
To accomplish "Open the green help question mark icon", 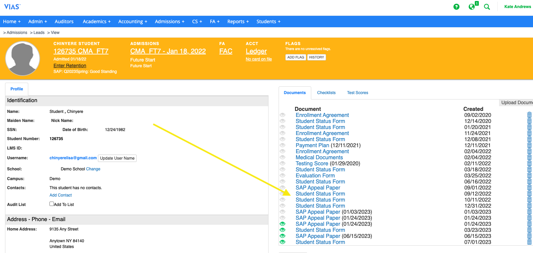I will click(x=456, y=7).
